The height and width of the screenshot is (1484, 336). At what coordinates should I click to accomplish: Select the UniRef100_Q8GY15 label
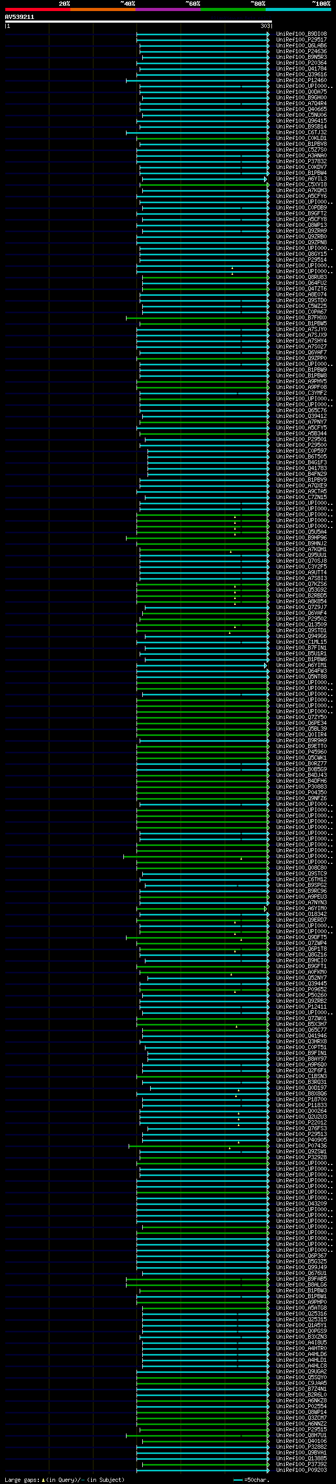point(301,254)
